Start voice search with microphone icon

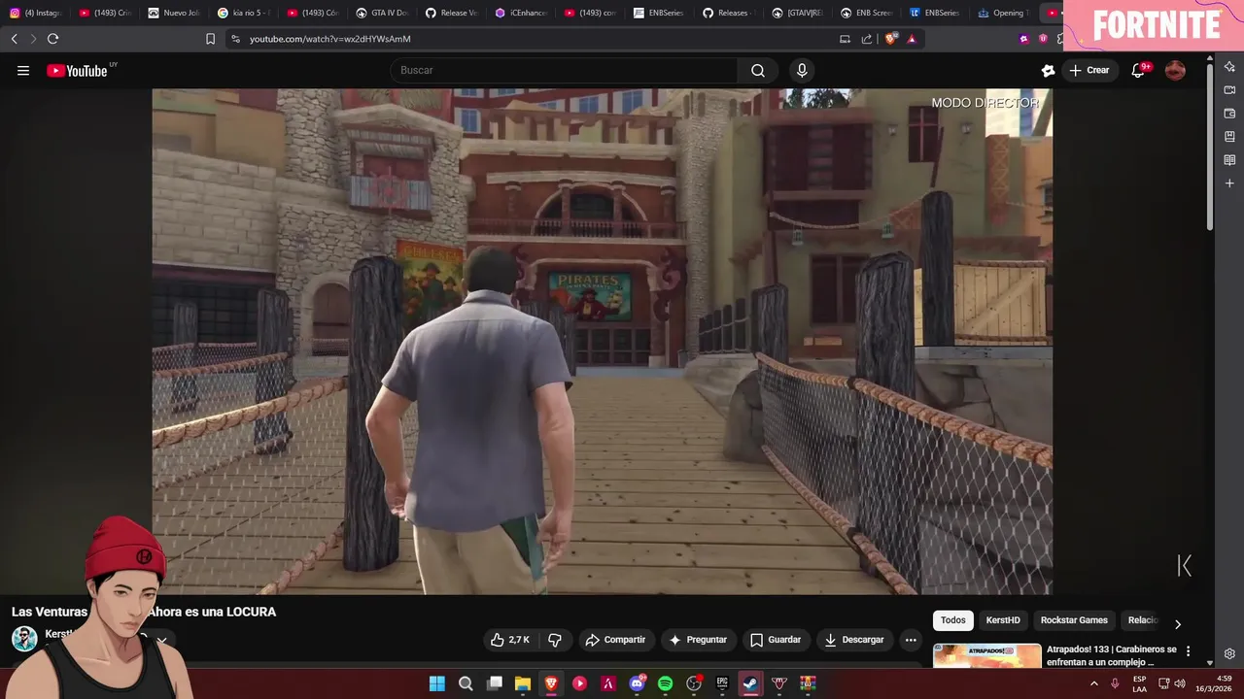802,70
